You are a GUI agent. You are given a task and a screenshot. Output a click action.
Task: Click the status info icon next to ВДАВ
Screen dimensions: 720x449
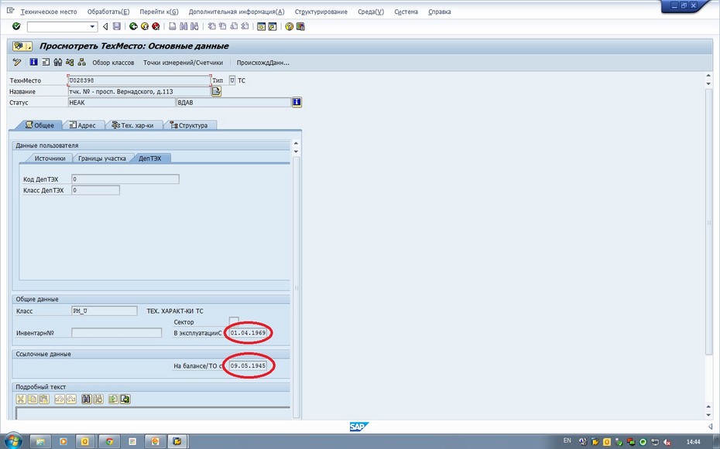296,102
